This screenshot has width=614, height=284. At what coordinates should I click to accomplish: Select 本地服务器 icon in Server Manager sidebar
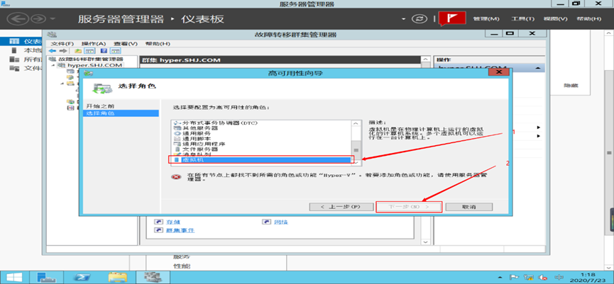coord(14,50)
